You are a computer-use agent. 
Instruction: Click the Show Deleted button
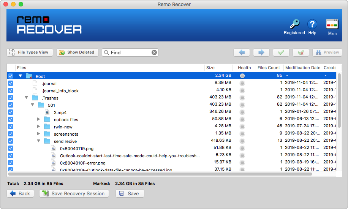pyautogui.click(x=77, y=52)
